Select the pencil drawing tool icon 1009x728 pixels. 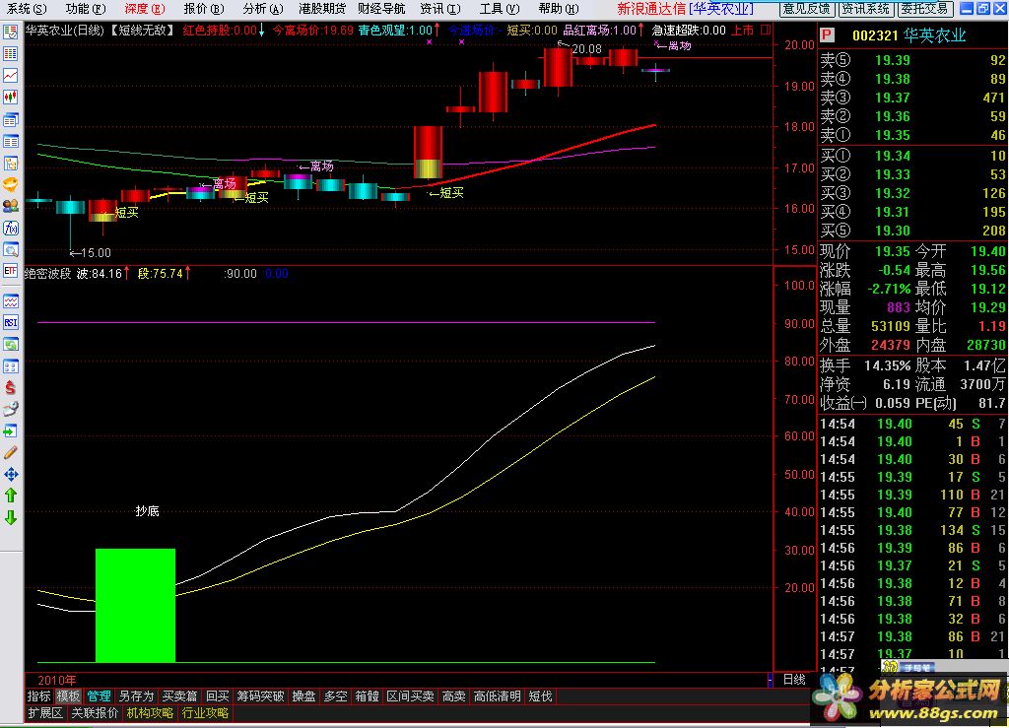pyautogui.click(x=10, y=453)
